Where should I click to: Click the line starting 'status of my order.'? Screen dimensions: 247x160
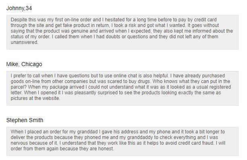115,37
